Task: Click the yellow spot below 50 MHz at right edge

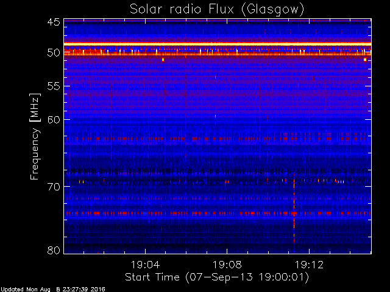Action: click(x=365, y=60)
